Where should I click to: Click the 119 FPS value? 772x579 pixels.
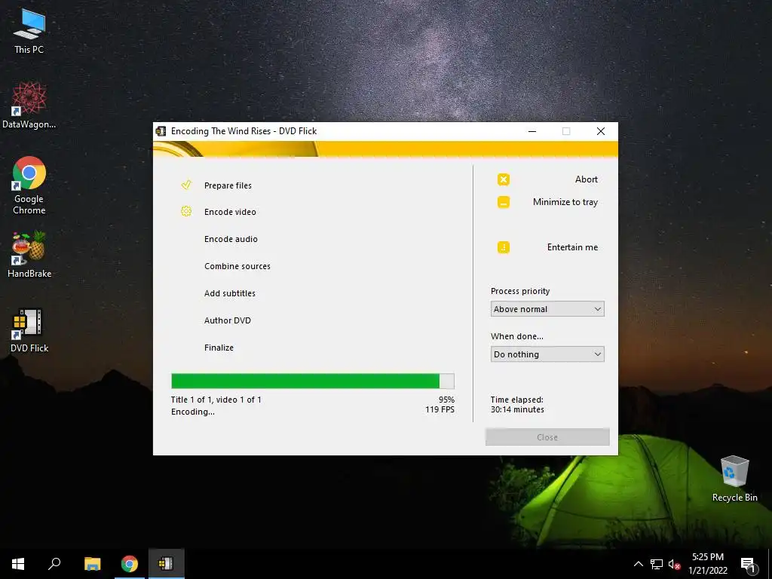point(440,409)
